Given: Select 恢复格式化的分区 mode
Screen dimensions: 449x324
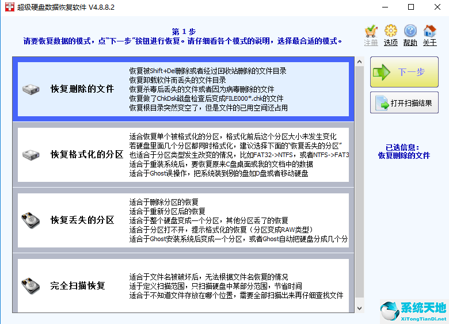Looking at the screenshot, I should [183, 155].
